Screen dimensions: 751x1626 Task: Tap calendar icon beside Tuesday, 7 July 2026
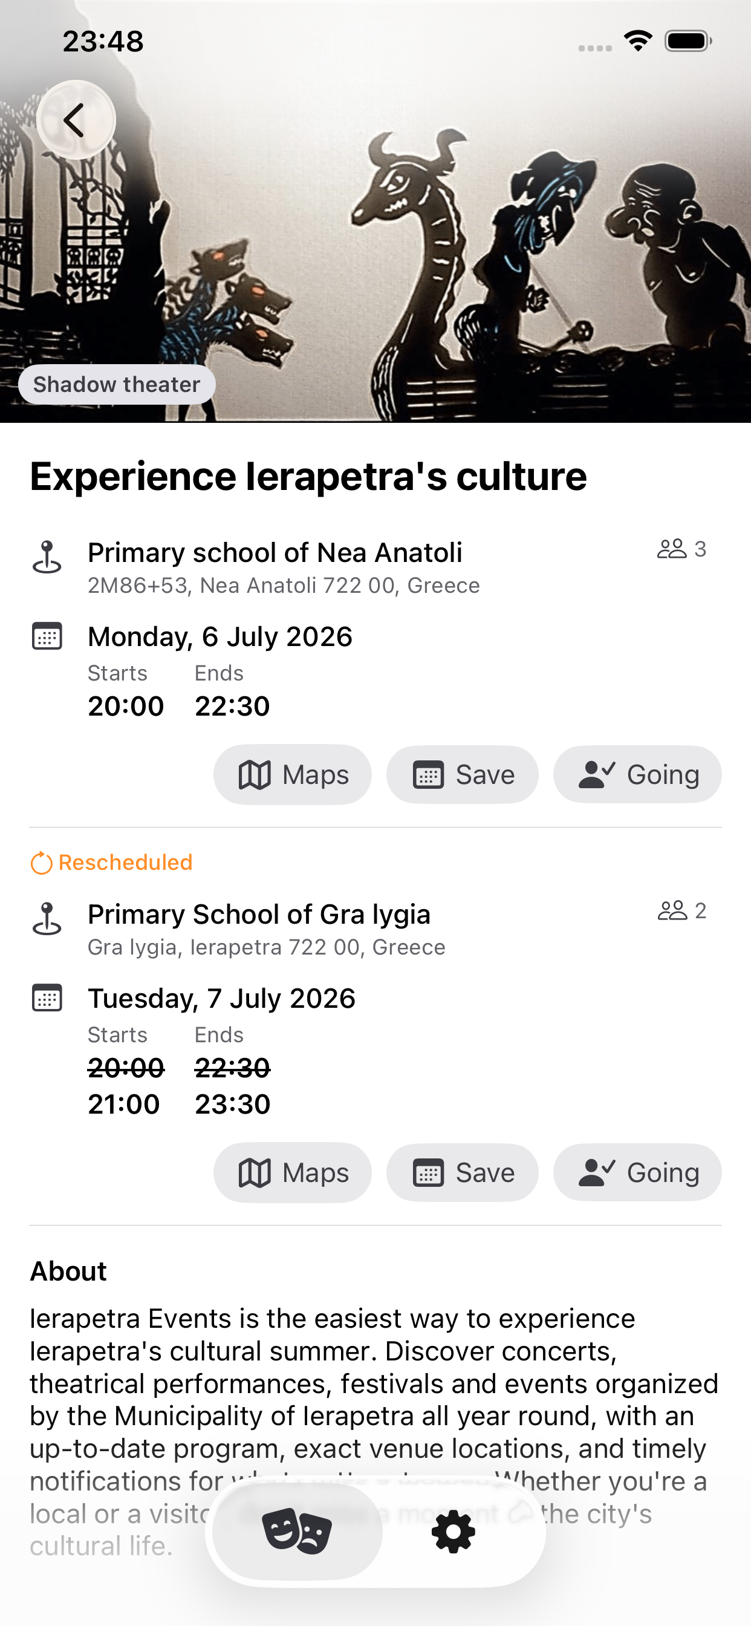point(47,998)
